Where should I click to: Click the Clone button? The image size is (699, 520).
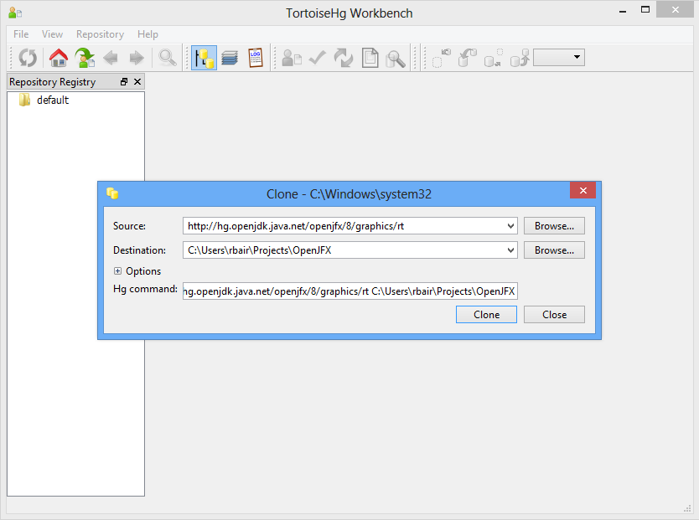486,314
